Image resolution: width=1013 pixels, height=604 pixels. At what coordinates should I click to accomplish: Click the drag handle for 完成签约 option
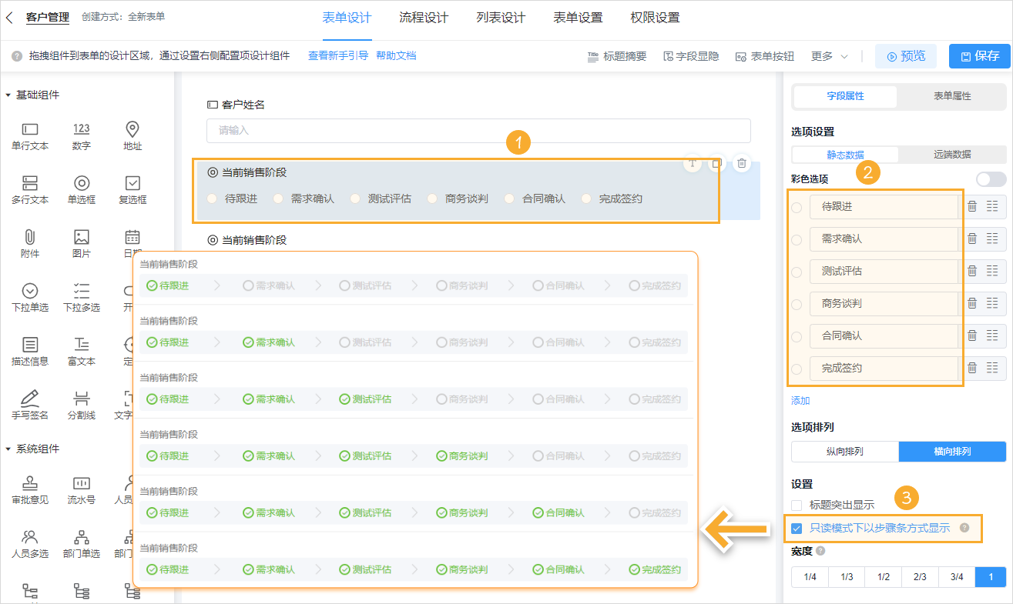tap(992, 368)
